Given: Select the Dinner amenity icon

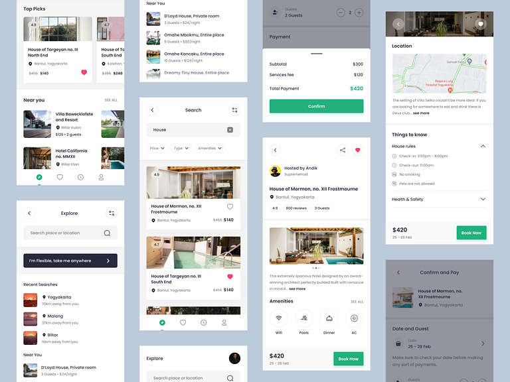Looking at the screenshot, I should (x=329, y=318).
